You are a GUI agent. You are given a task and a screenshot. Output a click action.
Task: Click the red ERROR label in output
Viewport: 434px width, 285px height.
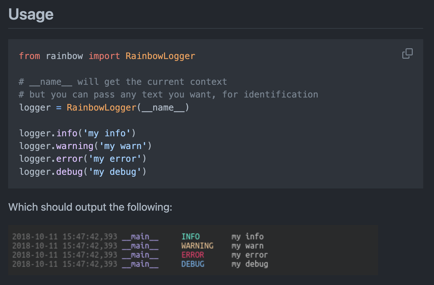[193, 255]
